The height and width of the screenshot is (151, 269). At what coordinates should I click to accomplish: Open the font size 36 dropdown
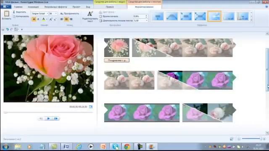click(56, 13)
